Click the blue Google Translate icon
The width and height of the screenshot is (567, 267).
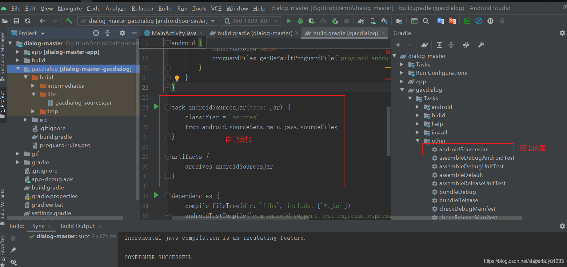[x=441, y=21]
